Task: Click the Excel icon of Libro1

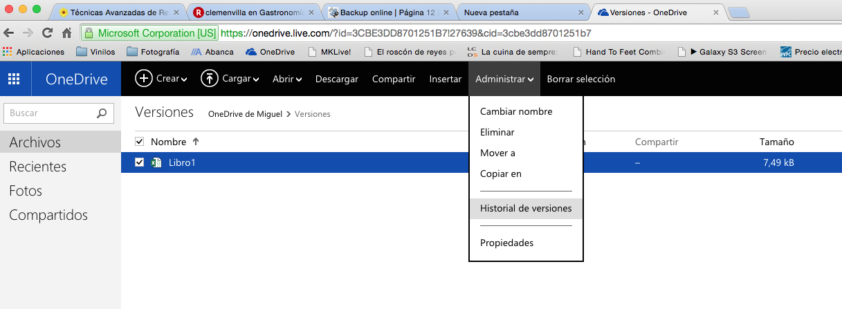Action: pos(157,162)
